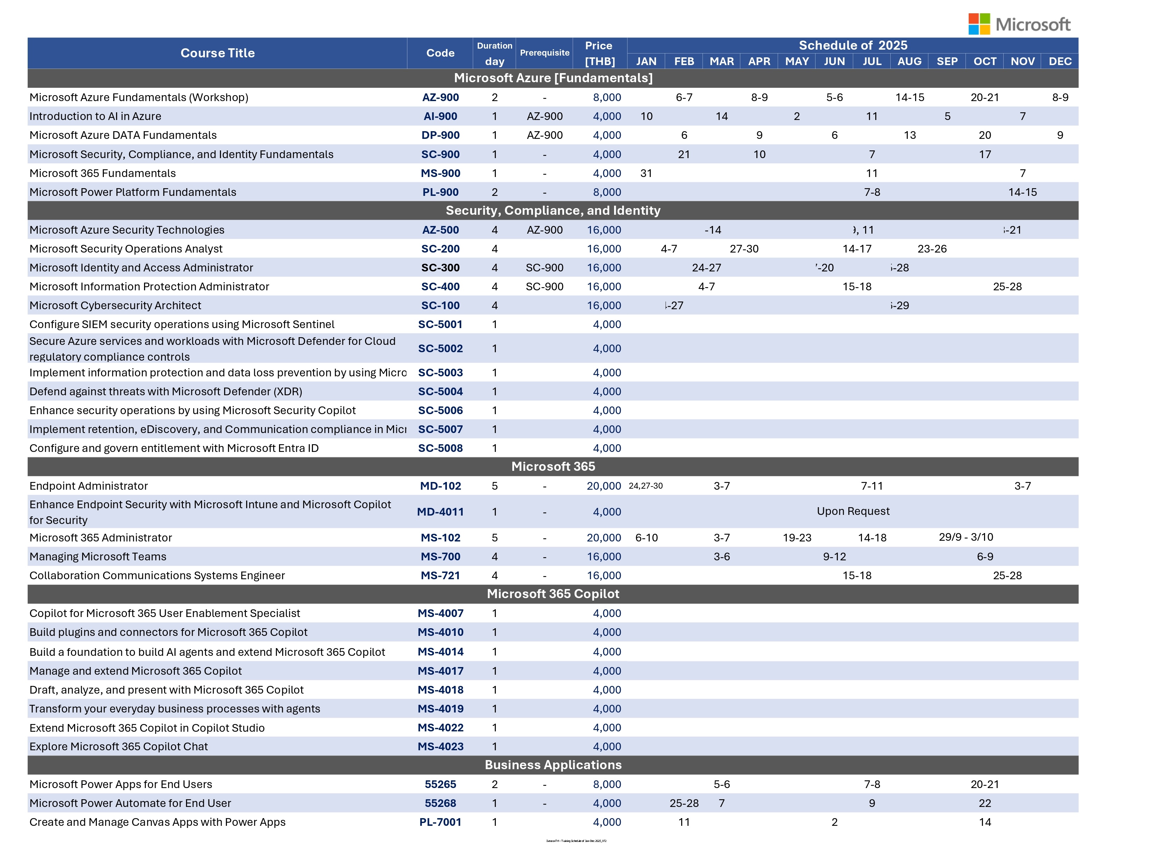
Task: Select the Code column header
Action: (440, 53)
